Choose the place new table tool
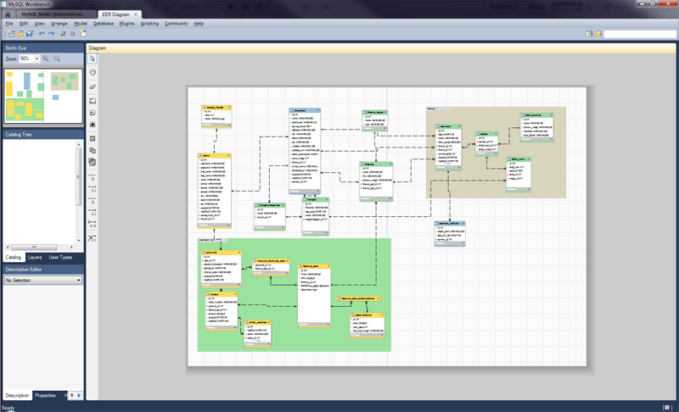679x412 pixels. 93,138
